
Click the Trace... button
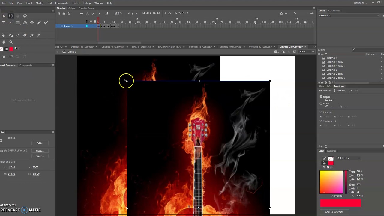click(40, 156)
